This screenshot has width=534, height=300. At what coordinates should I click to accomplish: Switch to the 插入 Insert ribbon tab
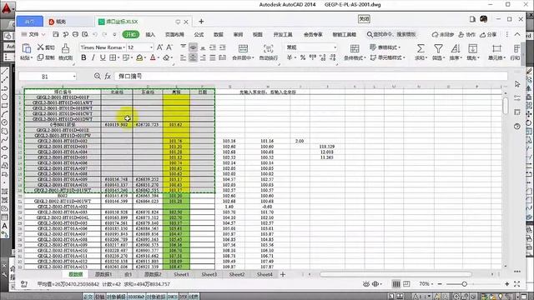tap(150, 34)
